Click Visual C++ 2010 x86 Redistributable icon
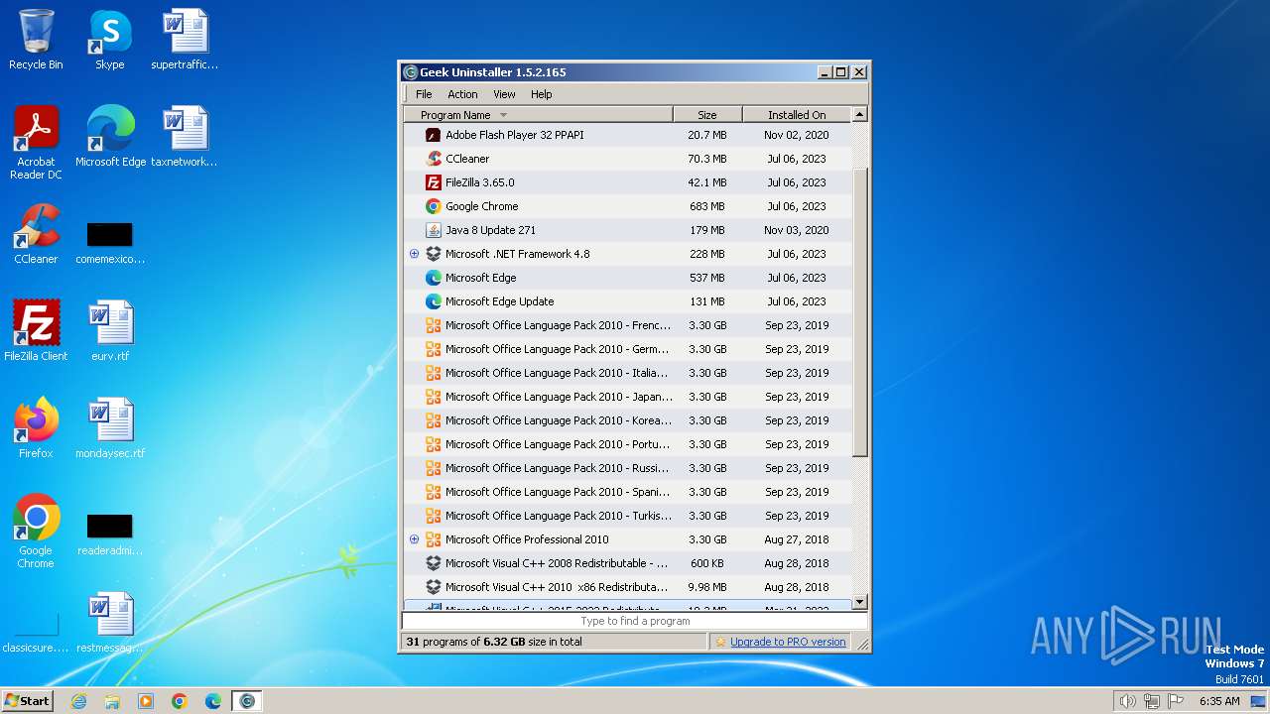The height and width of the screenshot is (714, 1270). 433,587
